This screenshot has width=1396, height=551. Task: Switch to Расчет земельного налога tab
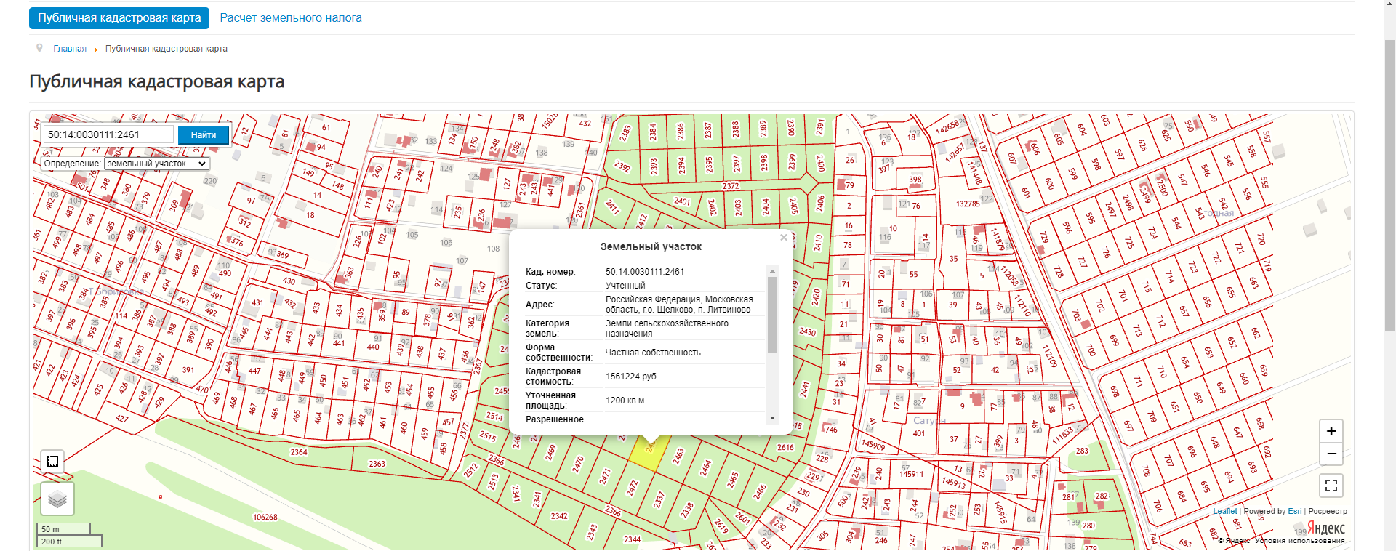[x=291, y=18]
